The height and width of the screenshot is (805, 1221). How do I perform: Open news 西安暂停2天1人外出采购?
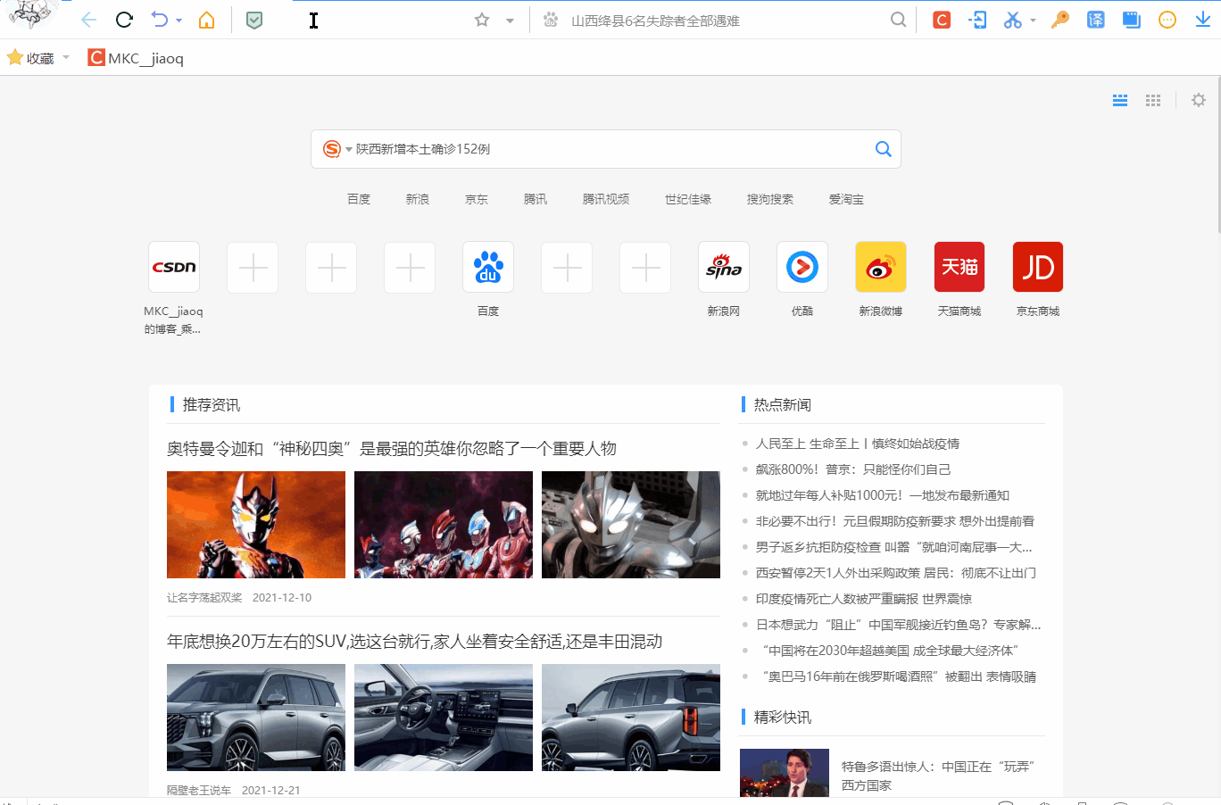(895, 573)
